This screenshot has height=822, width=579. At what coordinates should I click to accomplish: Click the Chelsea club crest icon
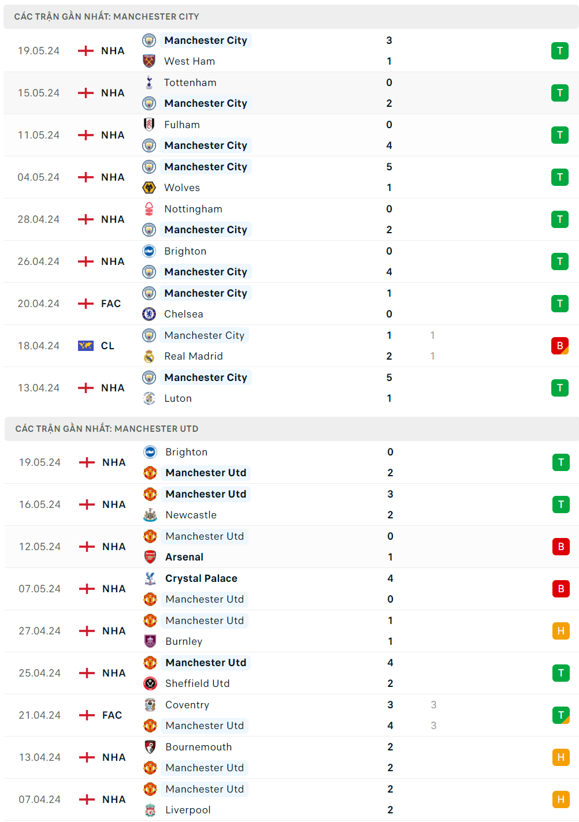click(x=149, y=314)
